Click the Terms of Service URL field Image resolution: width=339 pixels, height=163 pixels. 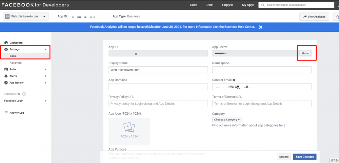[x=262, y=103]
